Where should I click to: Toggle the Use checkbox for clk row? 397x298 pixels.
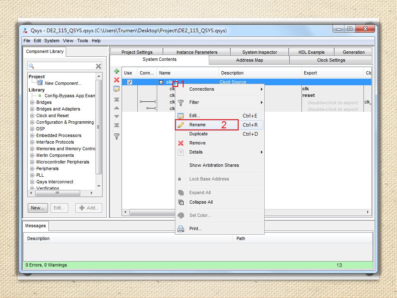129,82
